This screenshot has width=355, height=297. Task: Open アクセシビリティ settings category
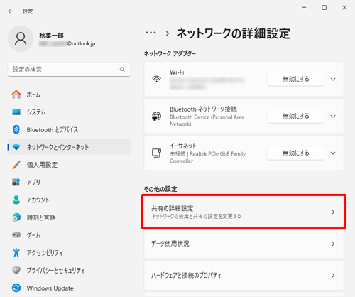[69, 252]
